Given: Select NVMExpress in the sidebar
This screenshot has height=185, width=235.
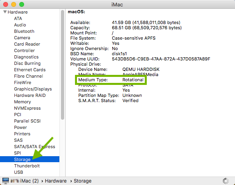Looking at the screenshot, I should (27, 108).
